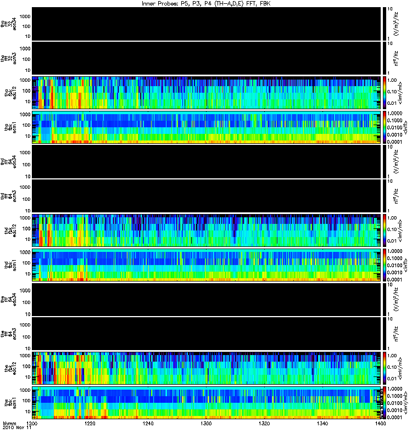Click the hhmm axis label

click(9, 423)
